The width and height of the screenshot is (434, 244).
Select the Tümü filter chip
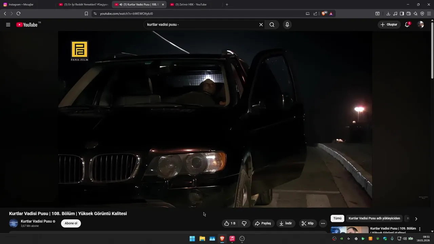pos(337,219)
